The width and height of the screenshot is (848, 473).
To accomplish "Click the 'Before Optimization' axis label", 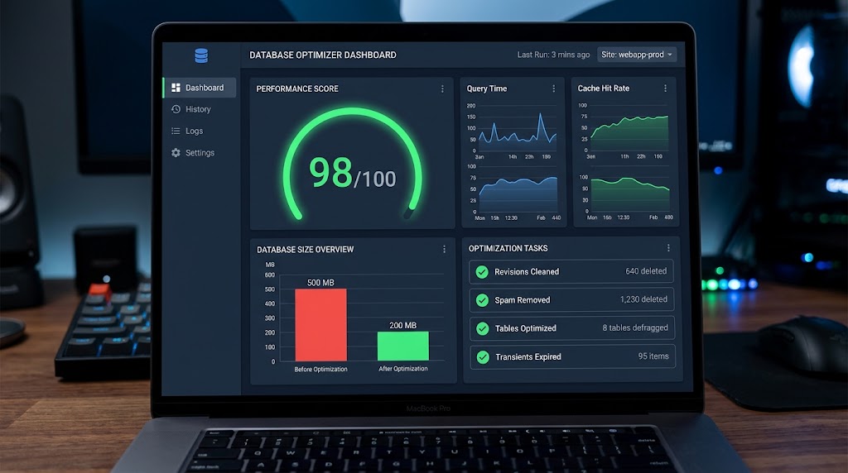I will click(320, 370).
